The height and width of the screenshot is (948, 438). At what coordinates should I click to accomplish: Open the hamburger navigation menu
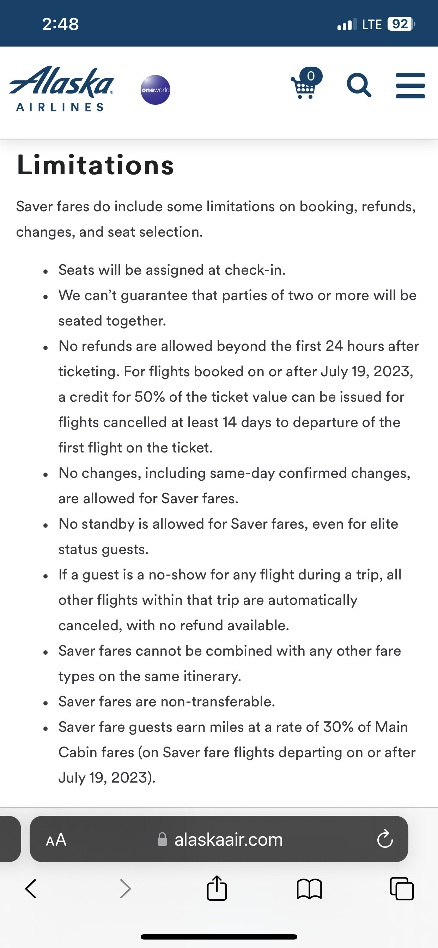410,85
